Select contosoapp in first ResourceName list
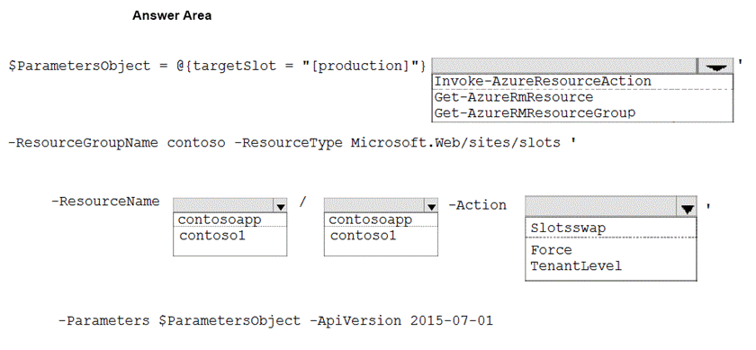Image resolution: width=756 pixels, height=350 pixels. coord(220,220)
